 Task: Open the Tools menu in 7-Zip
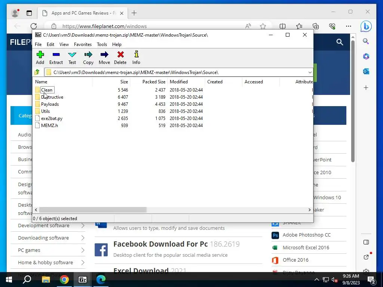coord(102,44)
